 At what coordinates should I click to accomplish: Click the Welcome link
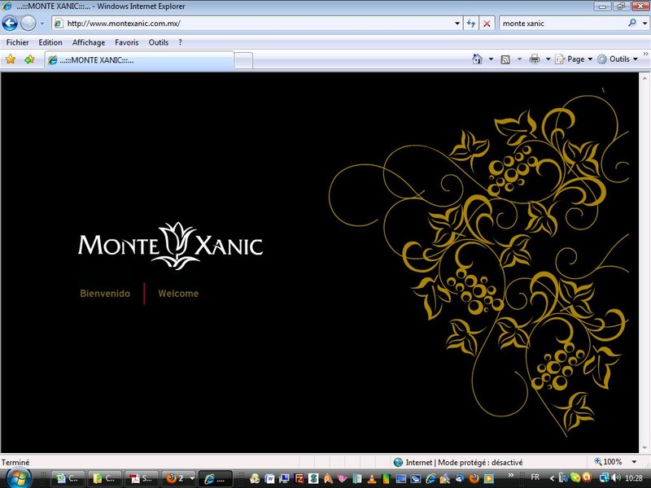(x=178, y=294)
